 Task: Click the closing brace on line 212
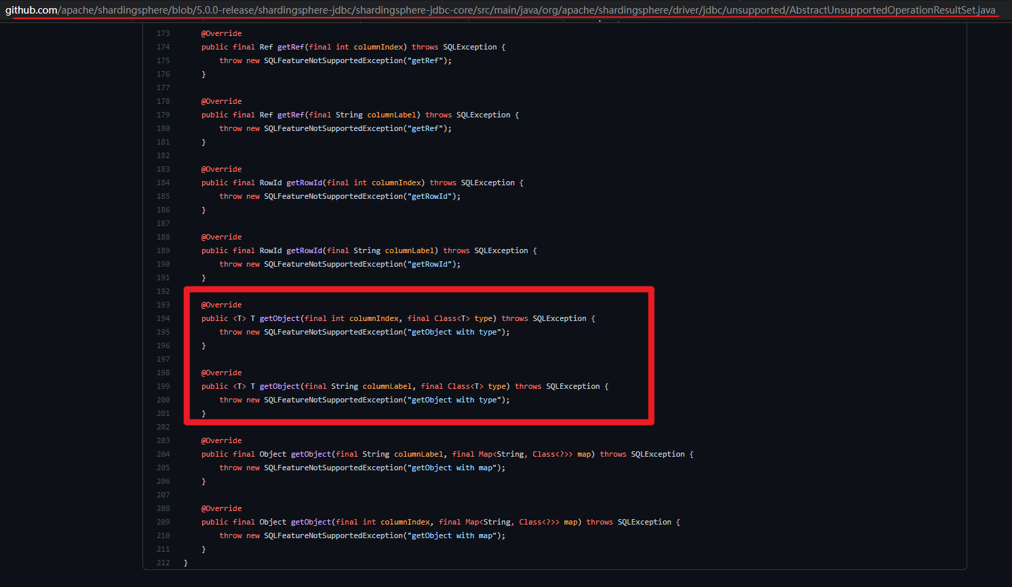[186, 563]
